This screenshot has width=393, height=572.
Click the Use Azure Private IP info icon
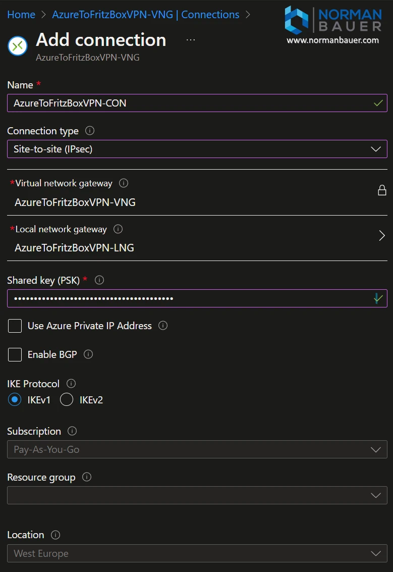pos(163,326)
